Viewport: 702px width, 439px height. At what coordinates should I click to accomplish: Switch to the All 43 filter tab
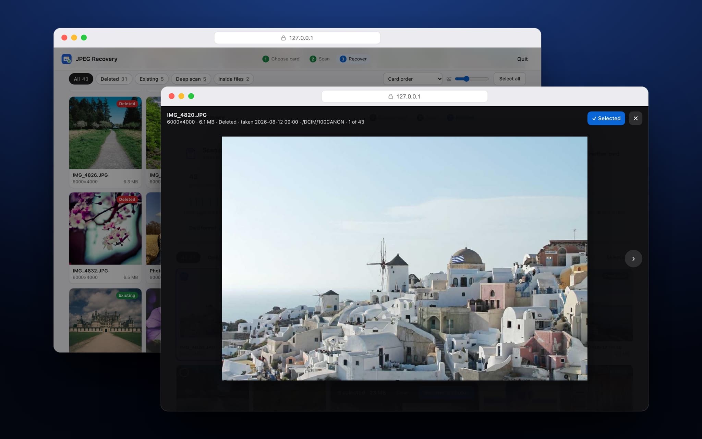pos(81,79)
